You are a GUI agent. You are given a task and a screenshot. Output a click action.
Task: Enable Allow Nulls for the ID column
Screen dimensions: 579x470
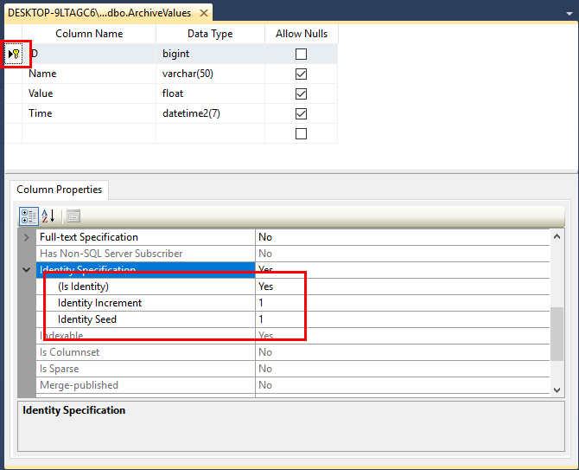pyautogui.click(x=301, y=54)
